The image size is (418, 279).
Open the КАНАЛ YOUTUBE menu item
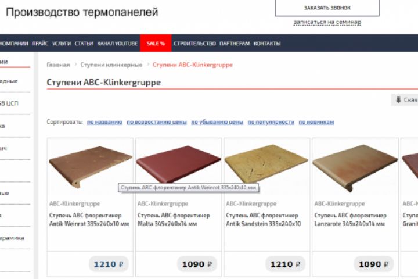(117, 44)
